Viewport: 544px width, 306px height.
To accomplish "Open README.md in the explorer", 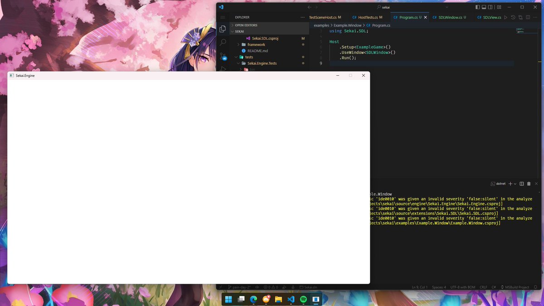I will [x=270, y=51].
